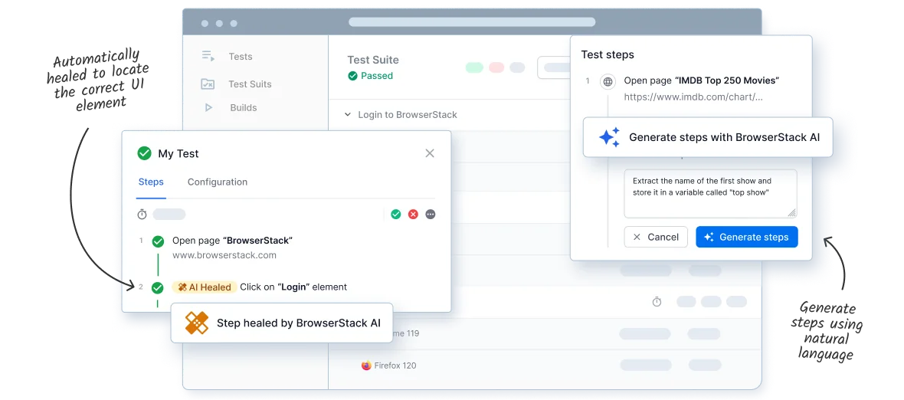Close the My Test panel
The image size is (904, 400).
pyautogui.click(x=430, y=153)
